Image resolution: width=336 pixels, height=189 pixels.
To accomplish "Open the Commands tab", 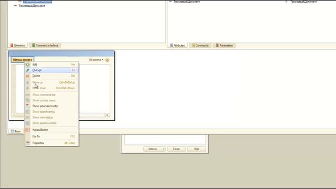I will click(x=200, y=46).
